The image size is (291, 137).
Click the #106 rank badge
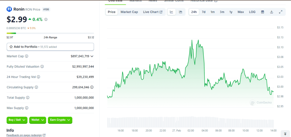pos(46,9)
